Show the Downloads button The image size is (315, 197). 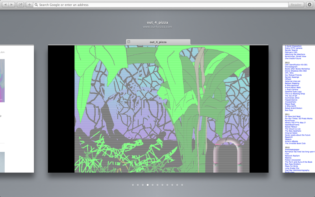309,5
